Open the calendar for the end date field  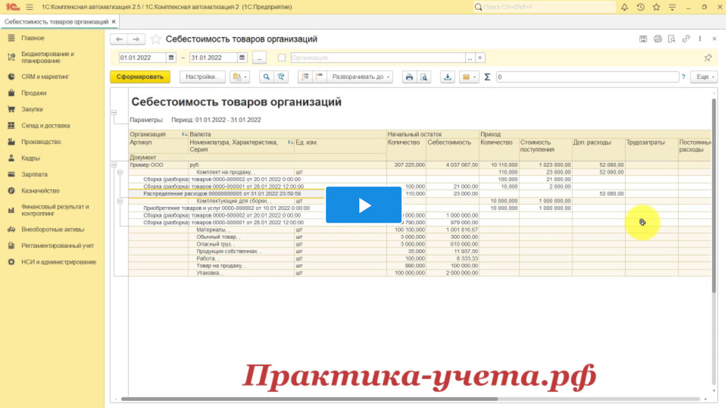[x=242, y=58]
